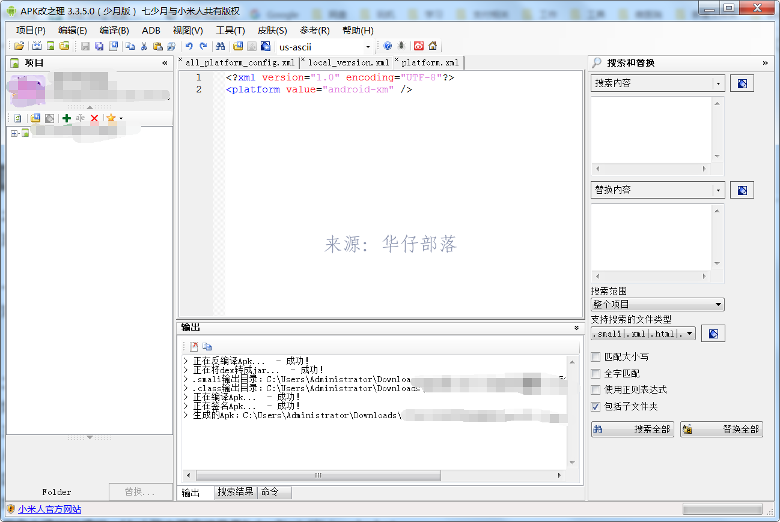Collapse the 搜索和替换 panel with double chevron
This screenshot has height=522, width=780.
pos(765,63)
